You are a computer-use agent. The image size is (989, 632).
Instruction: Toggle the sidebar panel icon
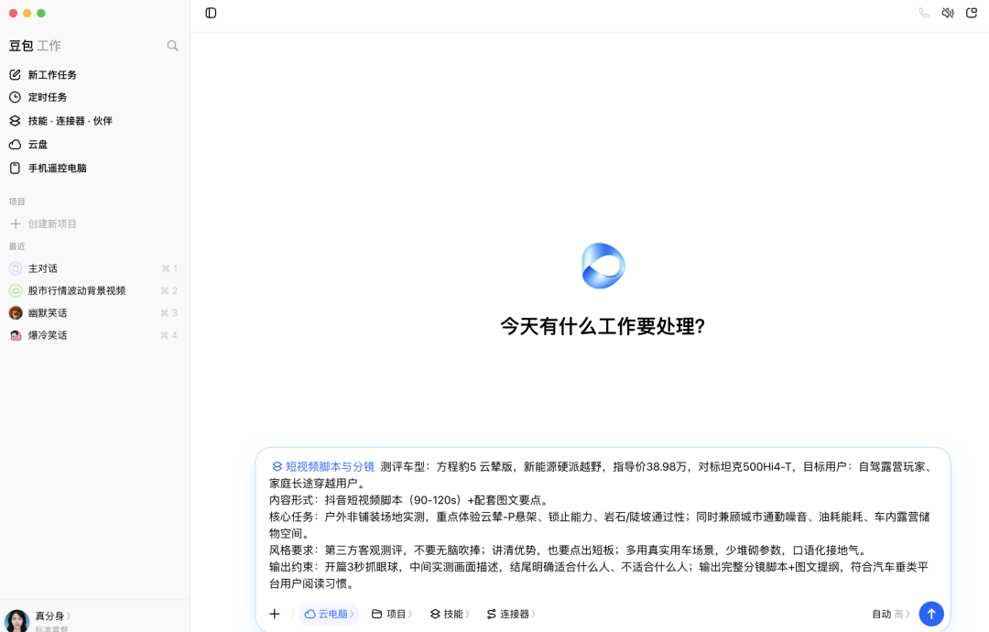click(211, 13)
